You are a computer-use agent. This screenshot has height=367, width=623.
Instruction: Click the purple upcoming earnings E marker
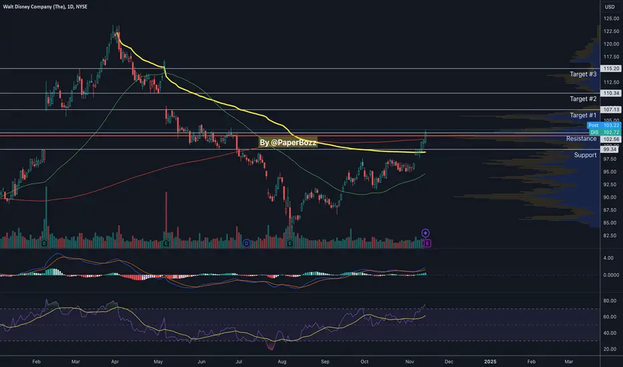[x=426, y=243]
